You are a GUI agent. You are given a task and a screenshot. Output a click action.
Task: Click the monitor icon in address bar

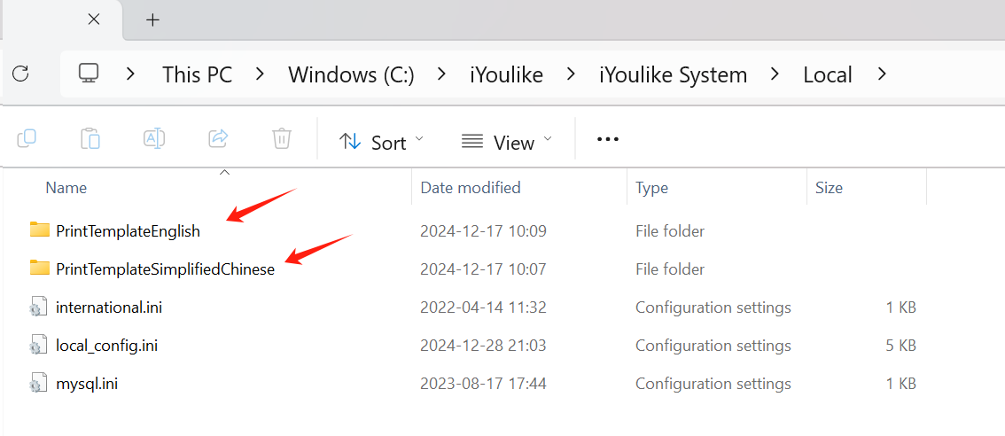(x=89, y=74)
